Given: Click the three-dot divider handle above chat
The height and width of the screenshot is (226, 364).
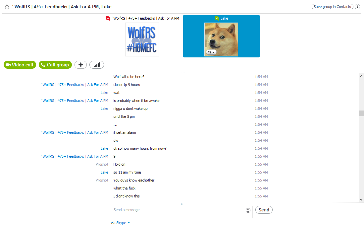Looking at the screenshot, I should point(183,72).
